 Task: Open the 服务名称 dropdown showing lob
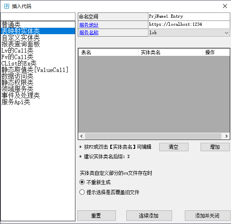(189, 33)
